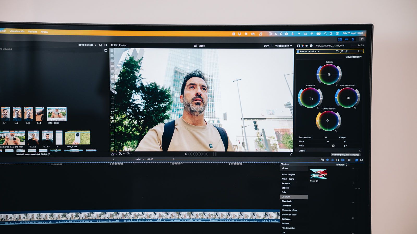The image size is (417, 234).
Task: Open the Audio inspector speaker icon
Action: click(x=307, y=46)
